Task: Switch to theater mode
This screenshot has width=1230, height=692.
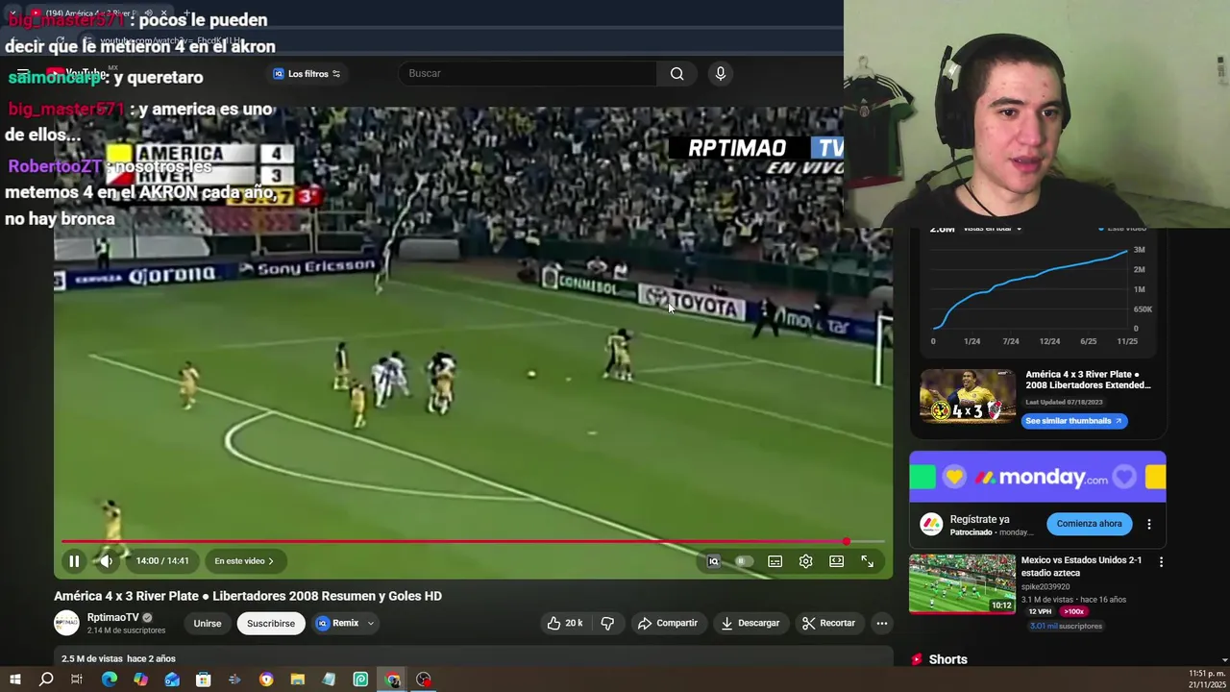Action: click(x=836, y=561)
